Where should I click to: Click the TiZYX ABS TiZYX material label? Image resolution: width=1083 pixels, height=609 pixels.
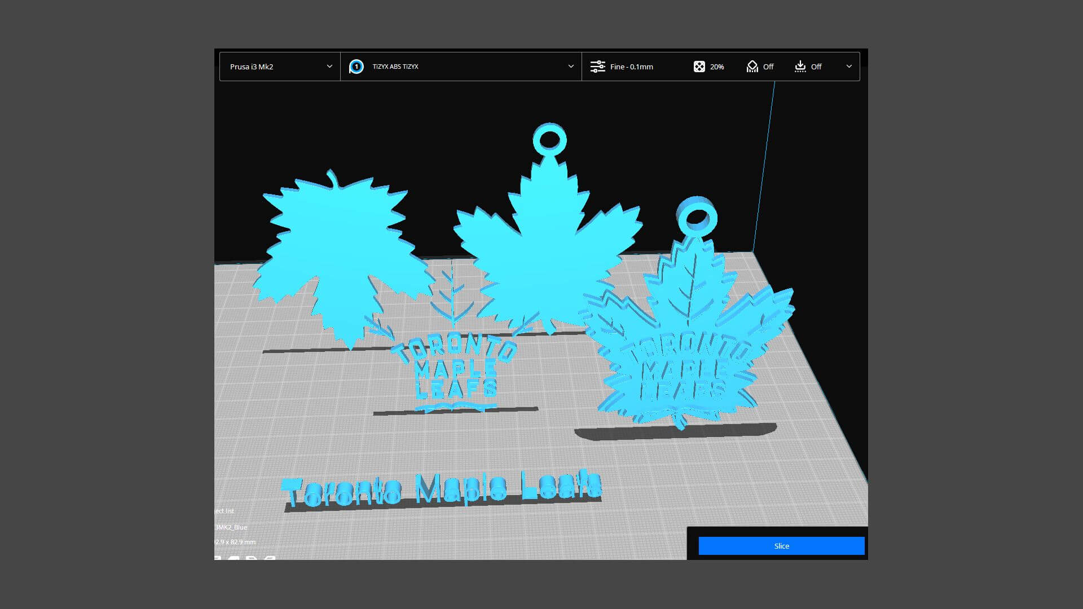[395, 67]
